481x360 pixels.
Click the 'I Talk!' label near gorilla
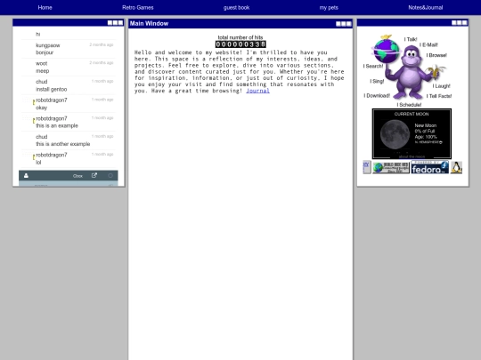point(411,39)
